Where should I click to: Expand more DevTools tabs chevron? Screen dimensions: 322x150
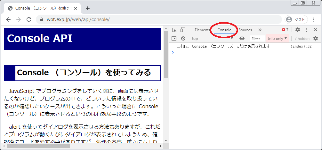coord(260,30)
